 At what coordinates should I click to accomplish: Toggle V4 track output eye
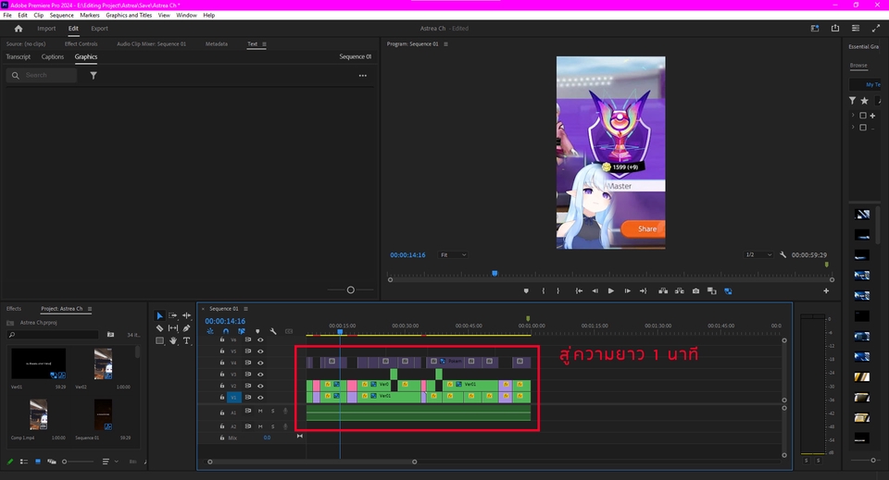(x=260, y=363)
